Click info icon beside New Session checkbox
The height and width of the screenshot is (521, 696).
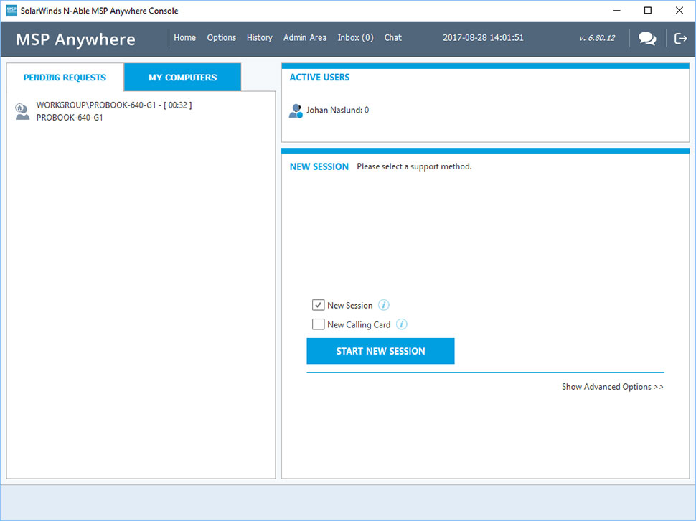click(x=383, y=305)
